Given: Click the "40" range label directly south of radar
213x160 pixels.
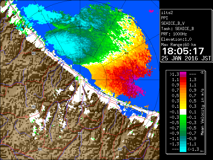Looking at the screenshot, I should [x=80, y=133].
